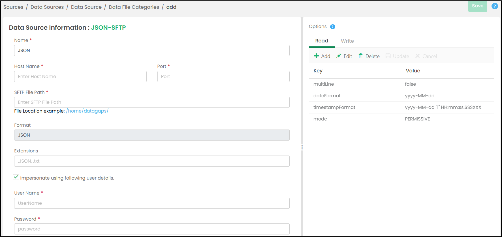Click the Password input field
502x237 pixels.
click(x=152, y=229)
